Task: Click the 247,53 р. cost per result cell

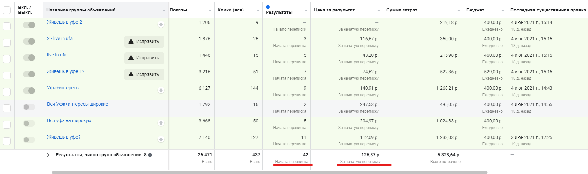Action: [x=369, y=105]
